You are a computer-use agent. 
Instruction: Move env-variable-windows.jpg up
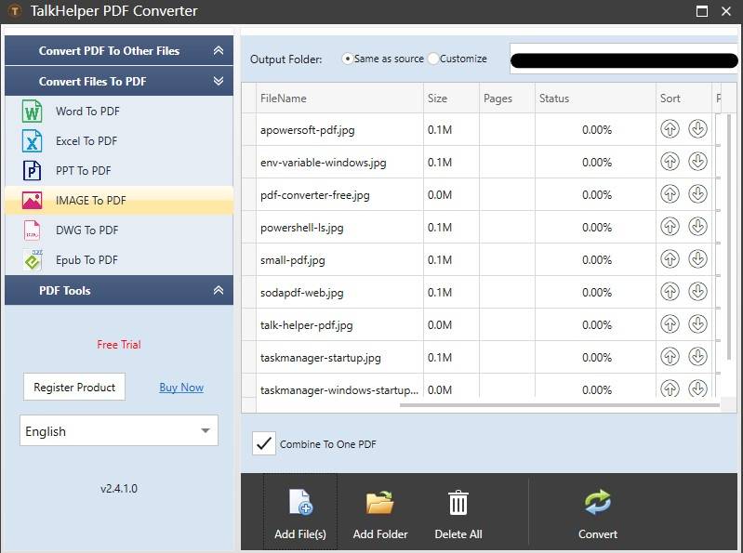point(670,162)
